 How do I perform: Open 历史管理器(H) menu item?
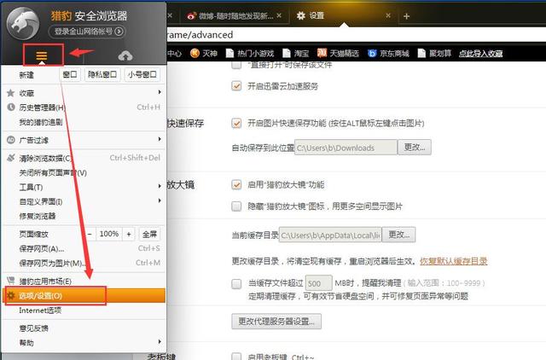(84, 107)
